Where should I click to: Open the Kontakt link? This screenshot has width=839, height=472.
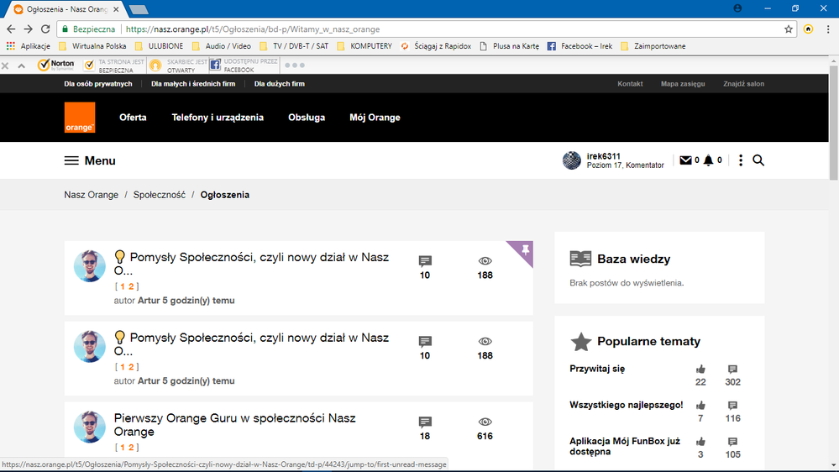[x=630, y=84]
